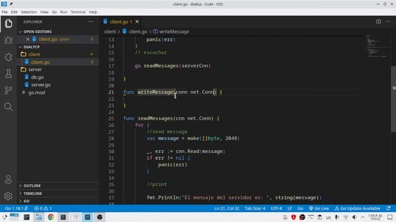Click readMessages function name on line 25
The width and height of the screenshot is (396, 222).
pos(155,118)
